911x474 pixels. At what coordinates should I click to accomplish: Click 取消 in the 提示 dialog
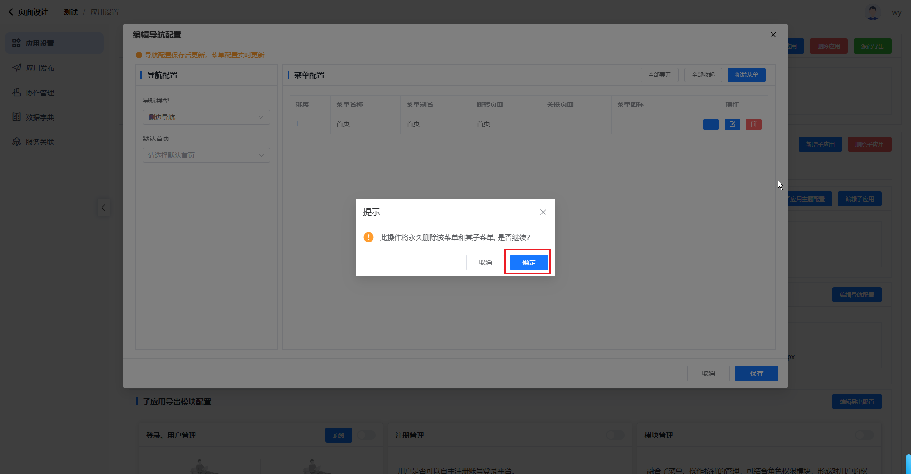(x=485, y=262)
